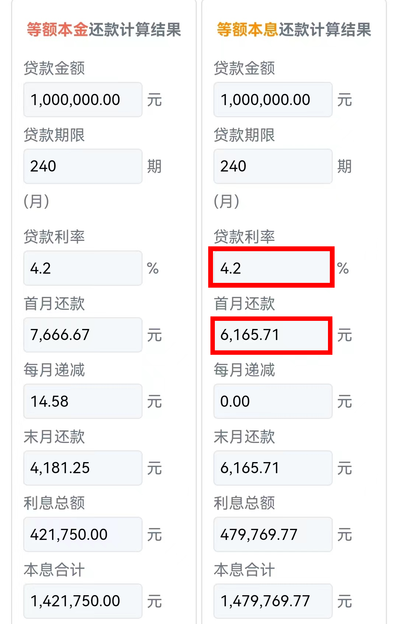
Task: Select the total interest field showing 479,769.77
Action: click(273, 534)
